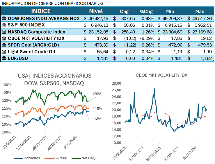Select the 120% data label on the stock chart

point(97,94)
